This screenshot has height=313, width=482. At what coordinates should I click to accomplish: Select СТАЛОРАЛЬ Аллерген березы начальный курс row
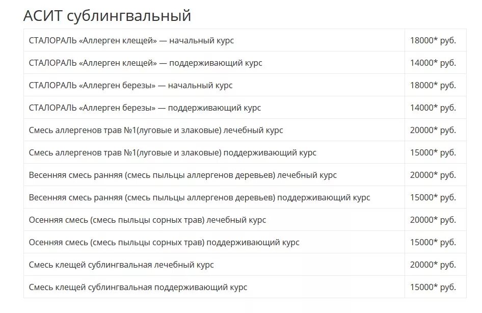[245, 85]
